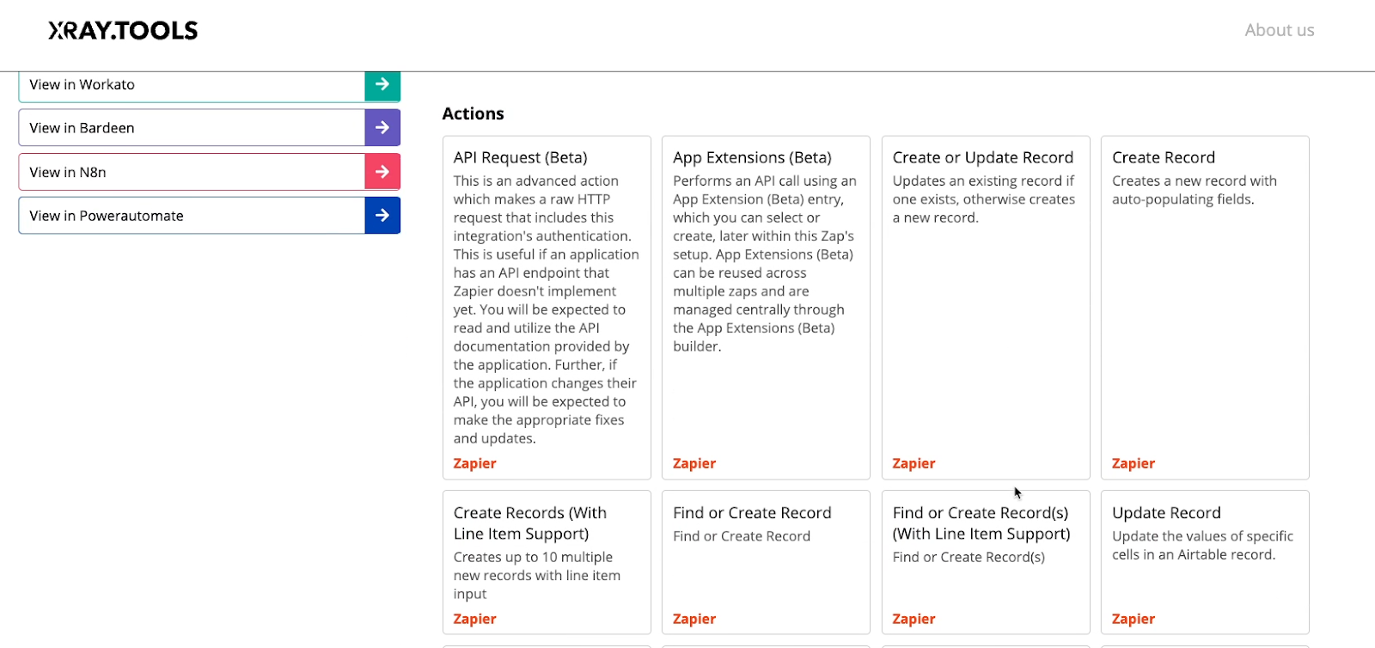1375x648 pixels.
Task: Click description 'Updates an existing record if one exists'
Action: pos(983,199)
